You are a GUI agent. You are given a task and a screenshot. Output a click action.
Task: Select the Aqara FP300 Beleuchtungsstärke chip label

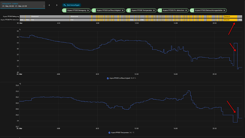208,10
